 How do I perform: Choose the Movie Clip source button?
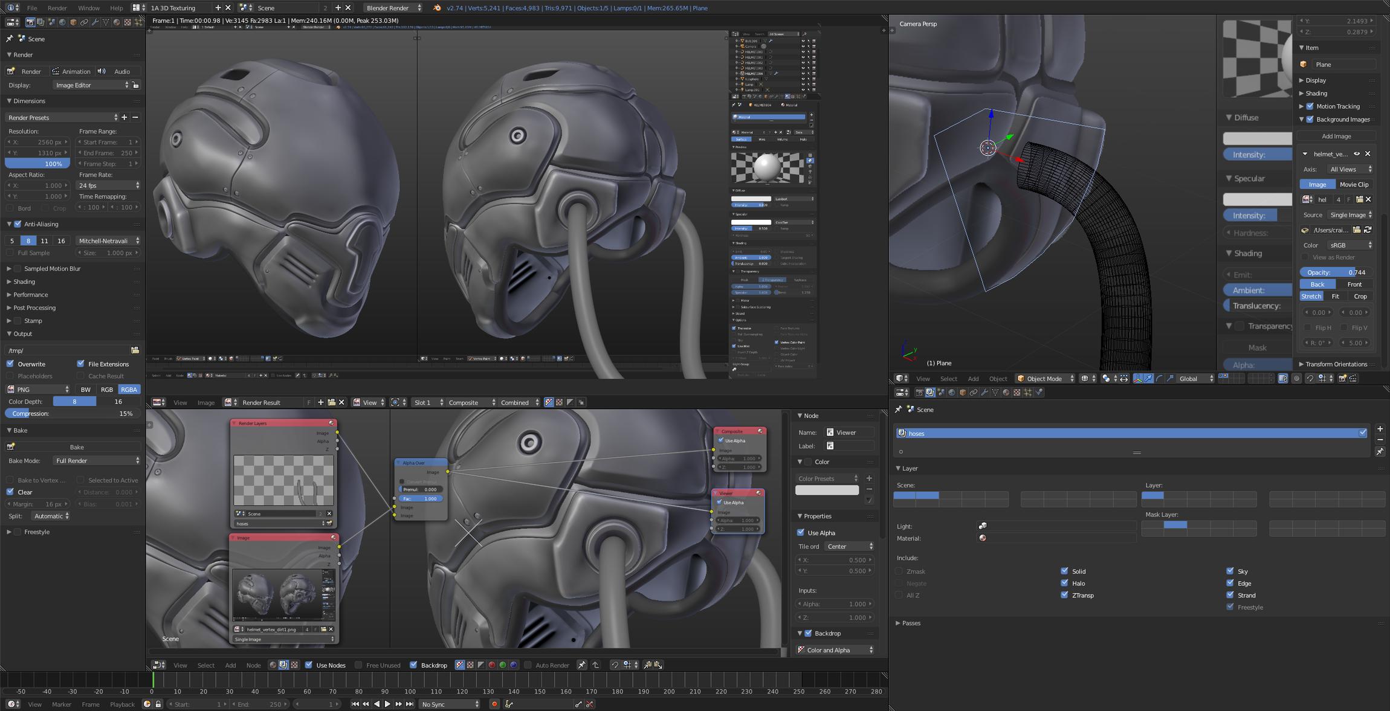pos(1354,185)
